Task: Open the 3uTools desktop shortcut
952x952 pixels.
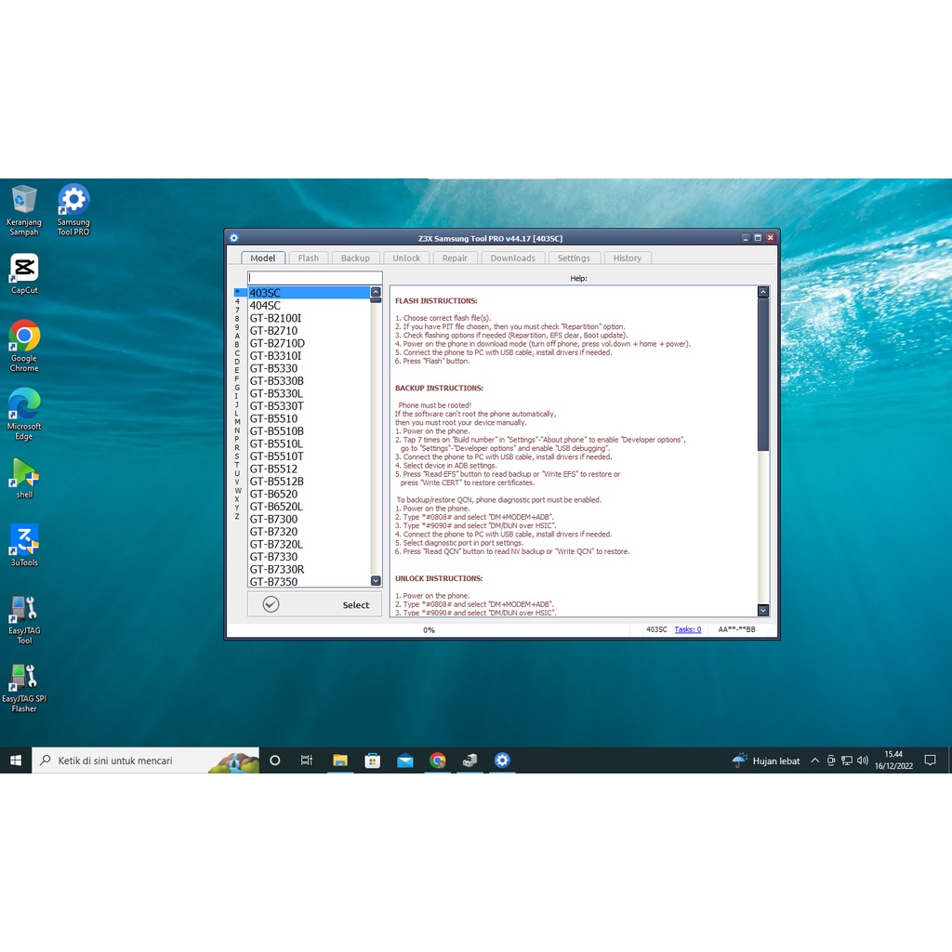Action: (x=23, y=546)
